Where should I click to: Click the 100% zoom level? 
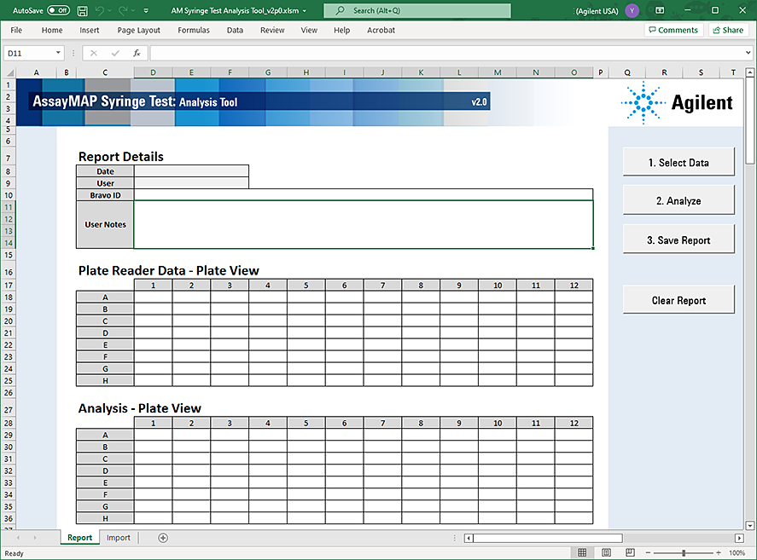737,553
